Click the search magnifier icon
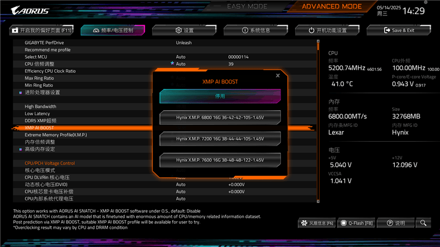 (x=423, y=223)
